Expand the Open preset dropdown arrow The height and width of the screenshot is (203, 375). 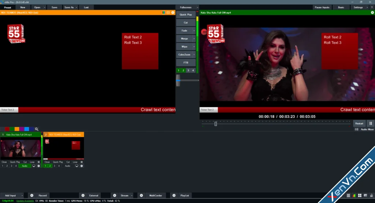click(44, 7)
